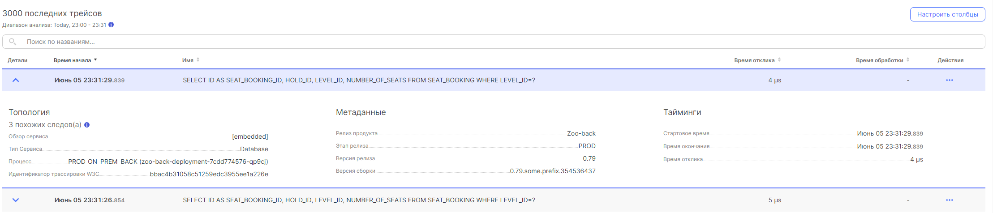
Task: Sort by Время отклика column arrows
Action: click(779, 60)
